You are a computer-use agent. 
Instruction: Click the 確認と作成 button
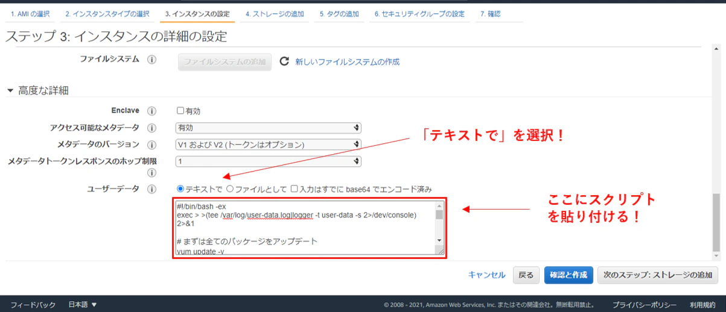(568, 275)
